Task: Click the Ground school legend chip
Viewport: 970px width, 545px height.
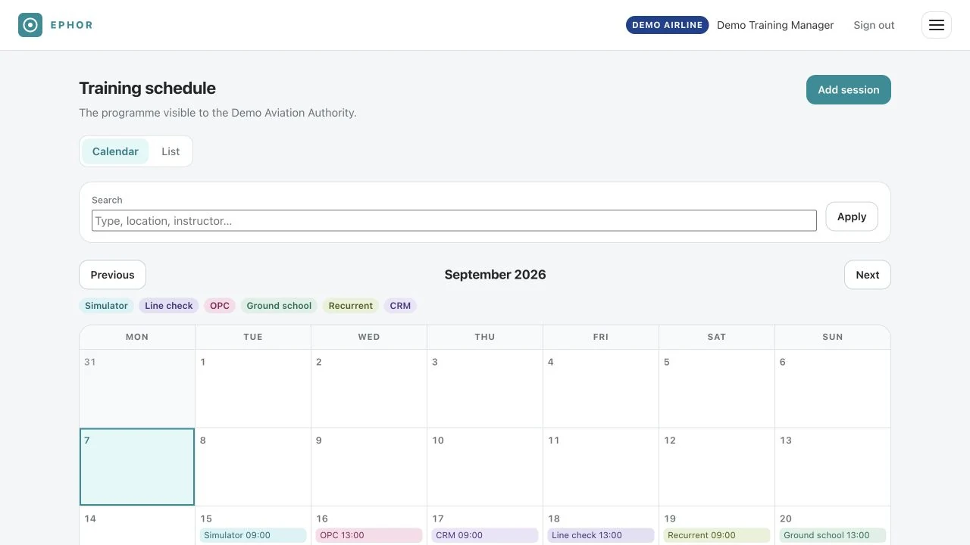Action: pyautogui.click(x=279, y=306)
